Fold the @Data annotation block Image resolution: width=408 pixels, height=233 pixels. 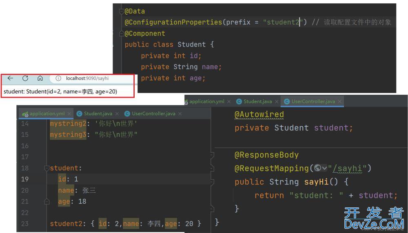coord(121,11)
